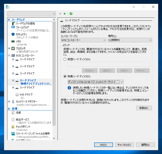Expand the ネットワーク アダプター node
Image resolution: width=162 pixels, height=154 pixels.
click(x=9, y=102)
